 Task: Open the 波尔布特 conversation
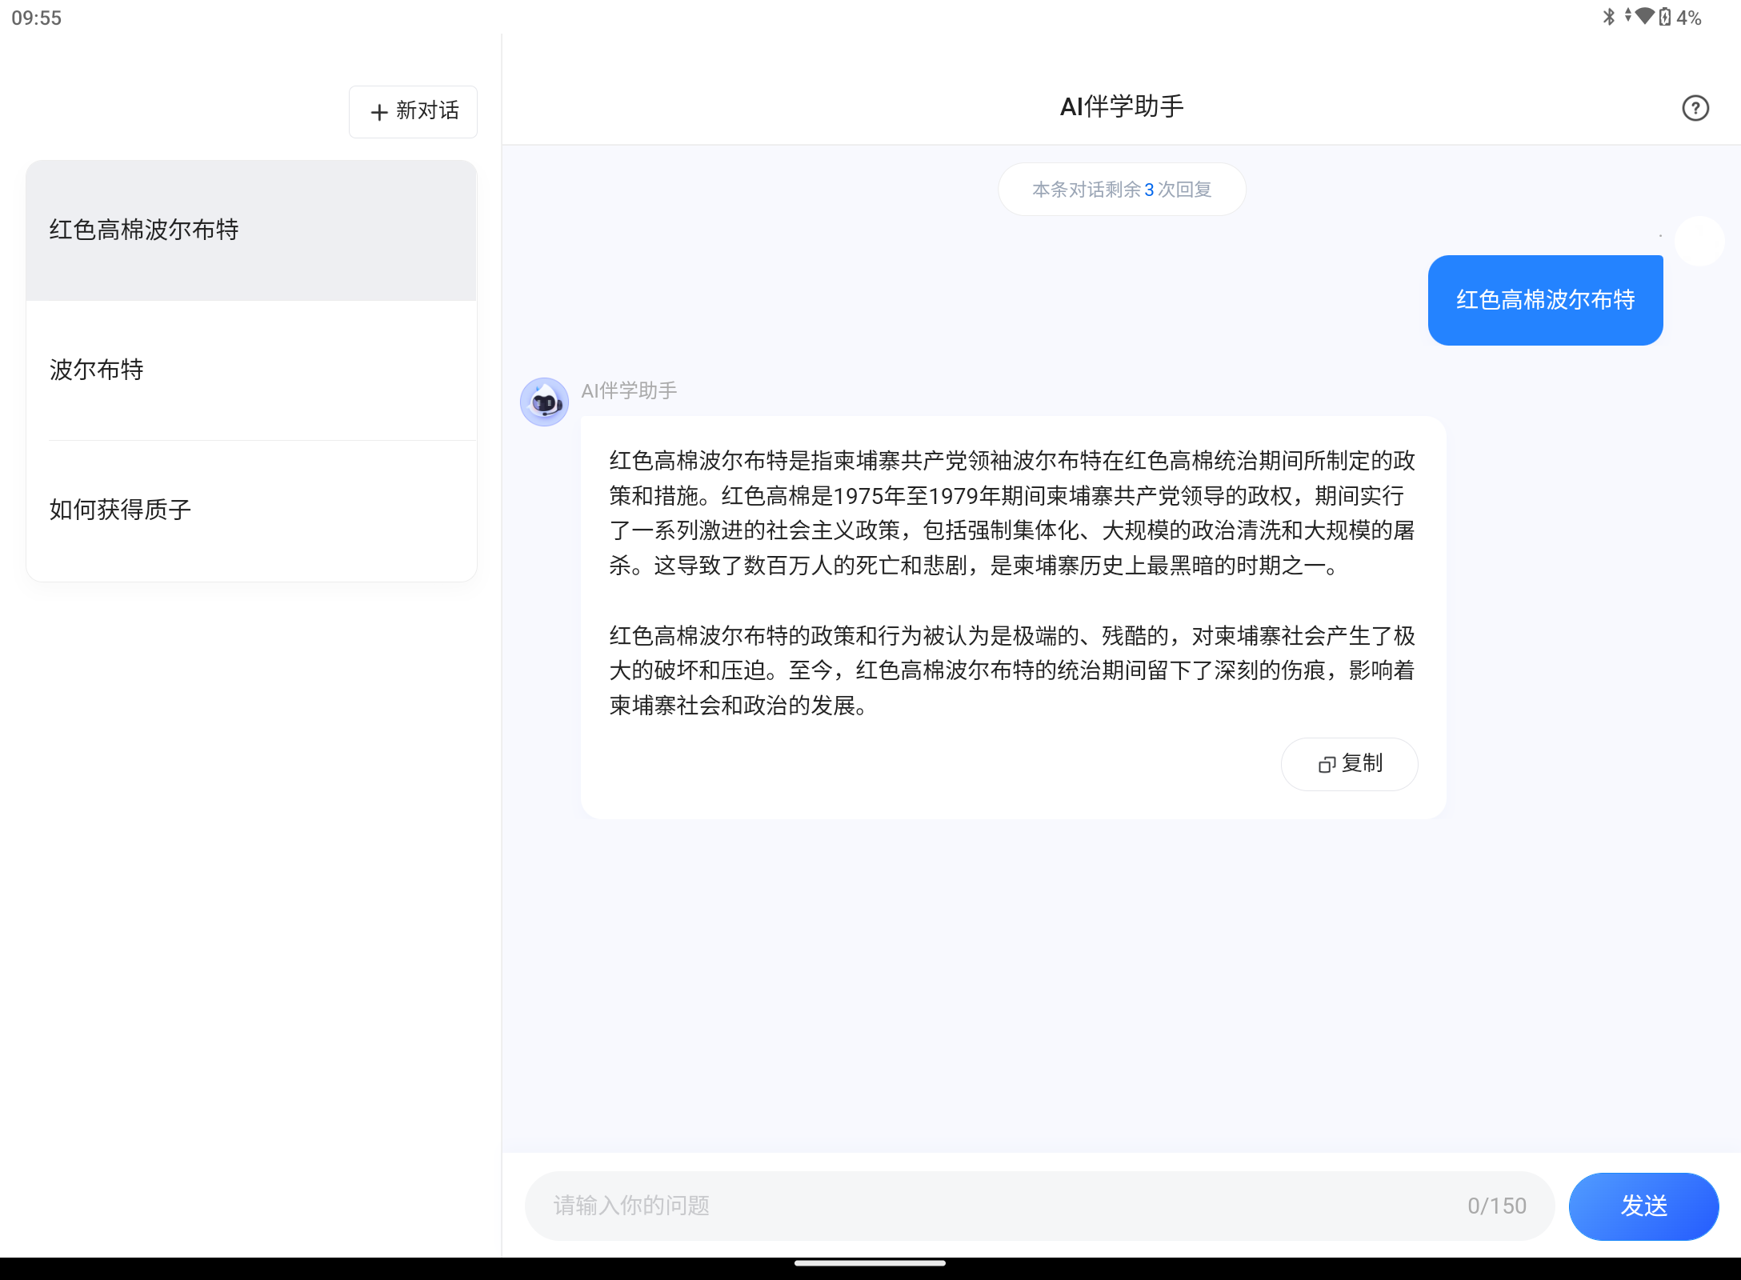pyautogui.click(x=250, y=370)
